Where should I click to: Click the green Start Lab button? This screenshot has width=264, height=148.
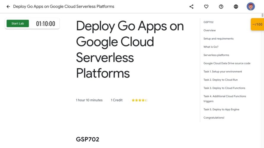click(18, 23)
